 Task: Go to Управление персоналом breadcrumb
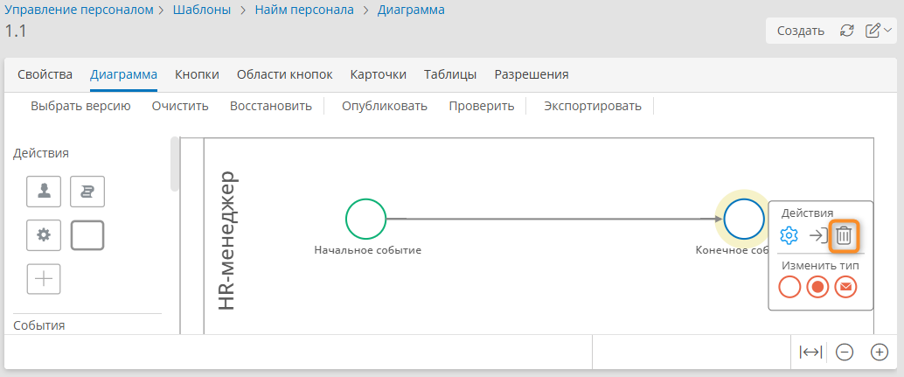click(x=79, y=10)
